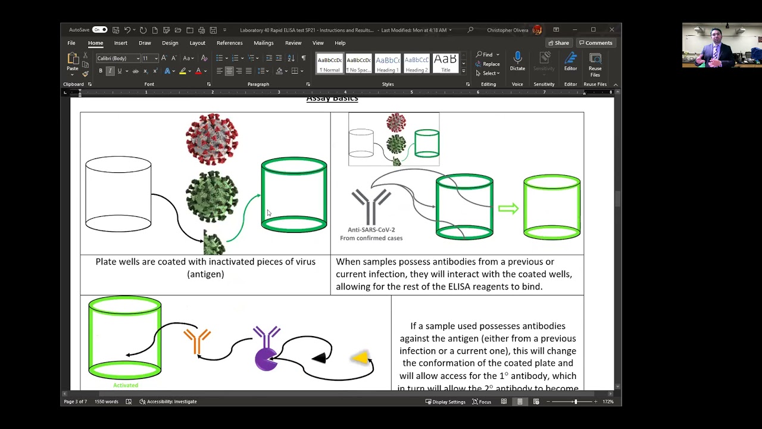This screenshot has height=429, width=762.
Task: Open the File menu
Action: click(x=71, y=43)
